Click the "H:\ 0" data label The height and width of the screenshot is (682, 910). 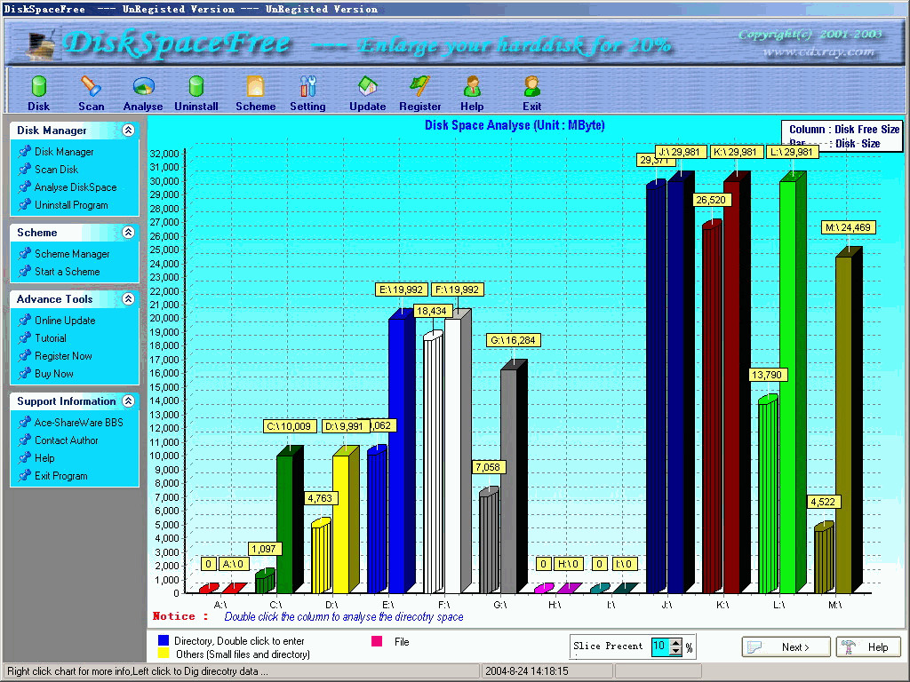point(568,564)
